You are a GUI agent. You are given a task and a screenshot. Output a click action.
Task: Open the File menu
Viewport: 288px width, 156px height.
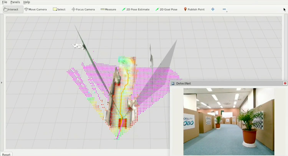5,2
